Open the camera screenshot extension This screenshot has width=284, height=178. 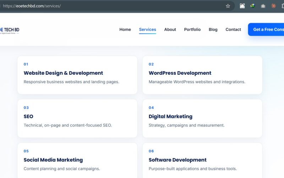263,6
